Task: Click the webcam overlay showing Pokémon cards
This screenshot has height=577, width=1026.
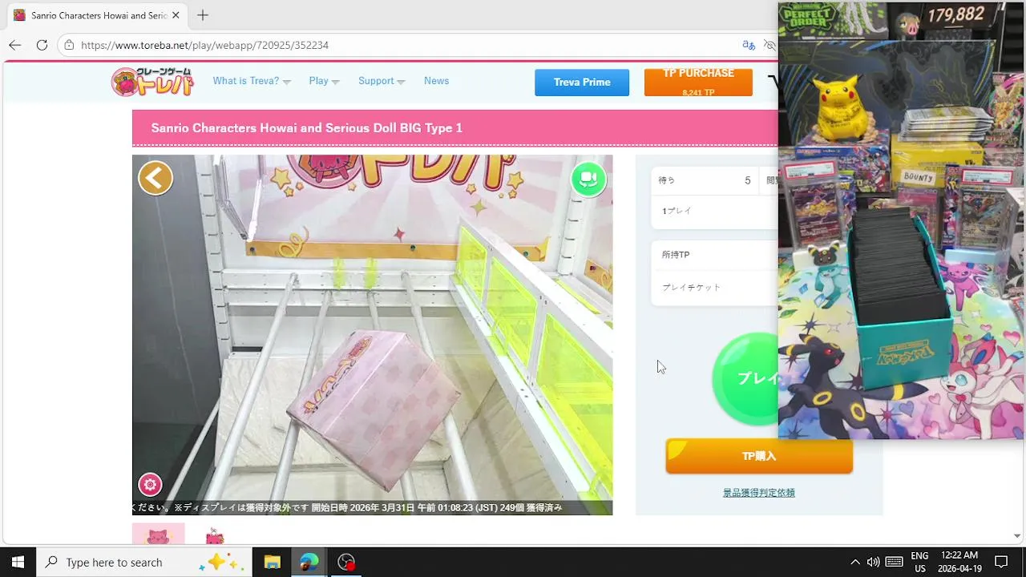Action: pos(901,220)
